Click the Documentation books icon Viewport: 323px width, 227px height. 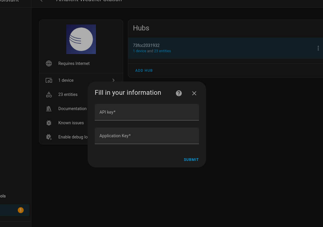pyautogui.click(x=49, y=109)
